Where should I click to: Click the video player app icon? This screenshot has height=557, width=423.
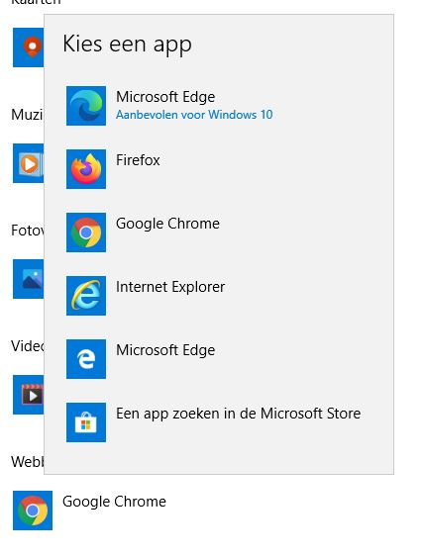[x=28, y=395]
